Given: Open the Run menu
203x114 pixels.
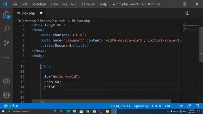Looking at the screenshot, I should pos(74,4).
